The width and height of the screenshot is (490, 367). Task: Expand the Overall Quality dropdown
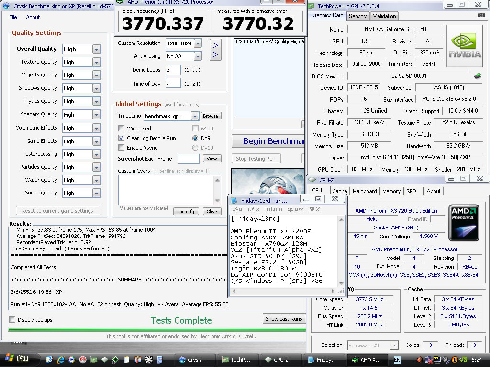pos(96,49)
